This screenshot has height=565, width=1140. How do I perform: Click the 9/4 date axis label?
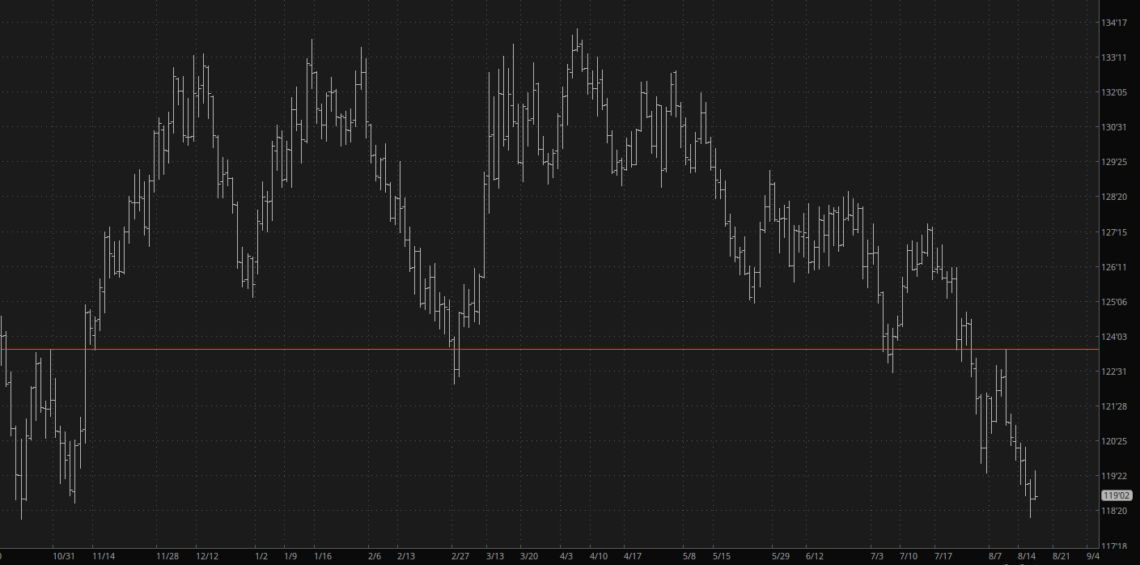tap(1092, 556)
